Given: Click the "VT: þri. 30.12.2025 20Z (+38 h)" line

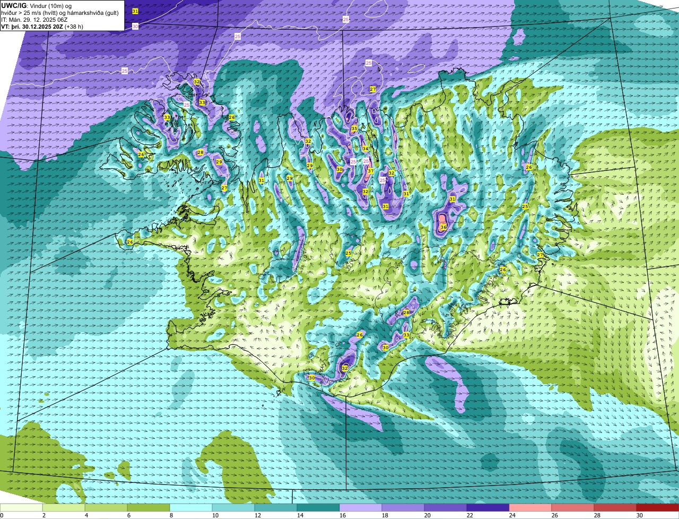Looking at the screenshot, I should pos(42,27).
